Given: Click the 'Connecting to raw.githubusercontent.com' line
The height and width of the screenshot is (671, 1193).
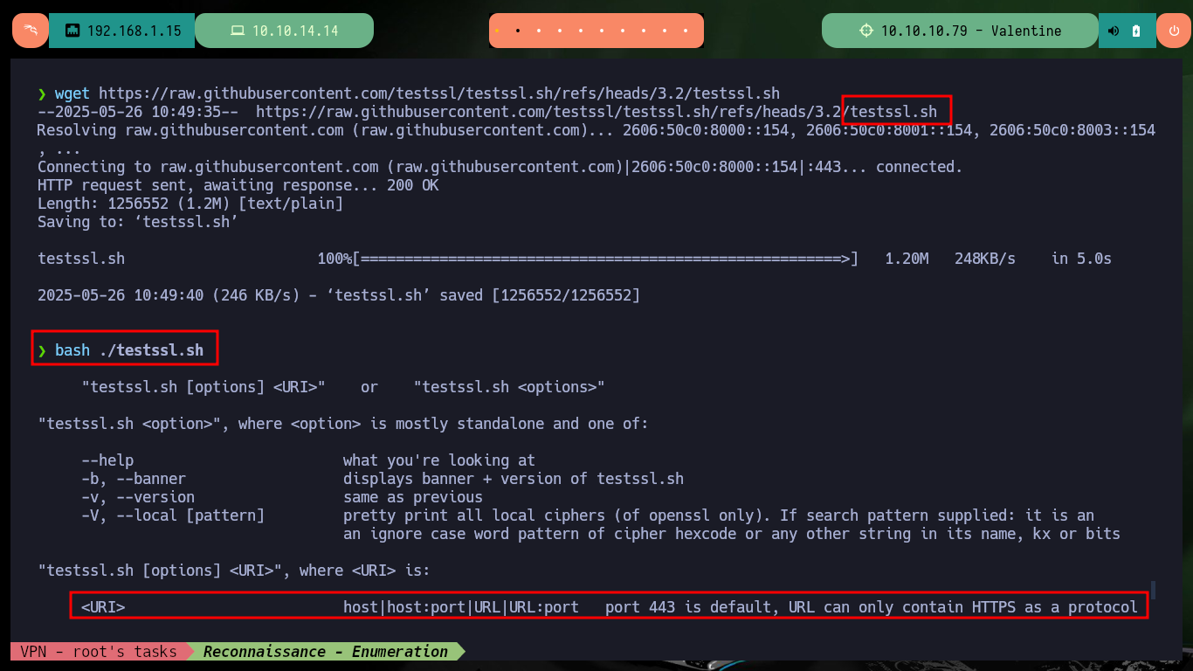Looking at the screenshot, I should (x=500, y=167).
